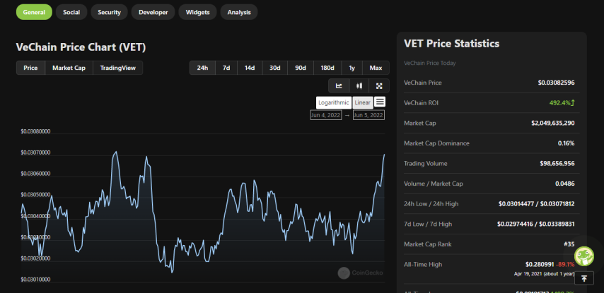Click the 7d Low / 7d High values
This screenshot has width=604, height=293.
pyautogui.click(x=536, y=225)
